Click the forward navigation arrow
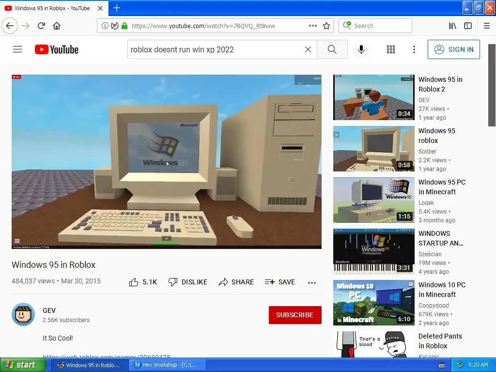496x372 pixels. click(x=26, y=26)
